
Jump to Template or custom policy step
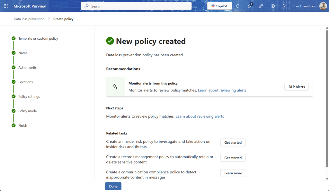coord(38,39)
